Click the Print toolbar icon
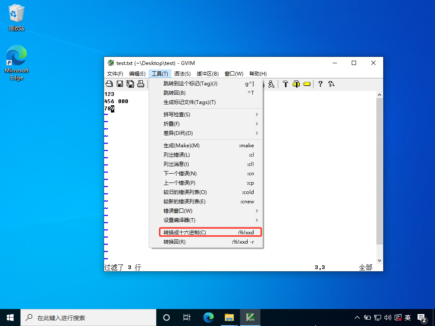Screen dimensions: 435x326 [141, 84]
